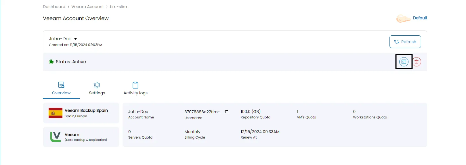Open the Dashboard breadcrumb link

(x=54, y=7)
